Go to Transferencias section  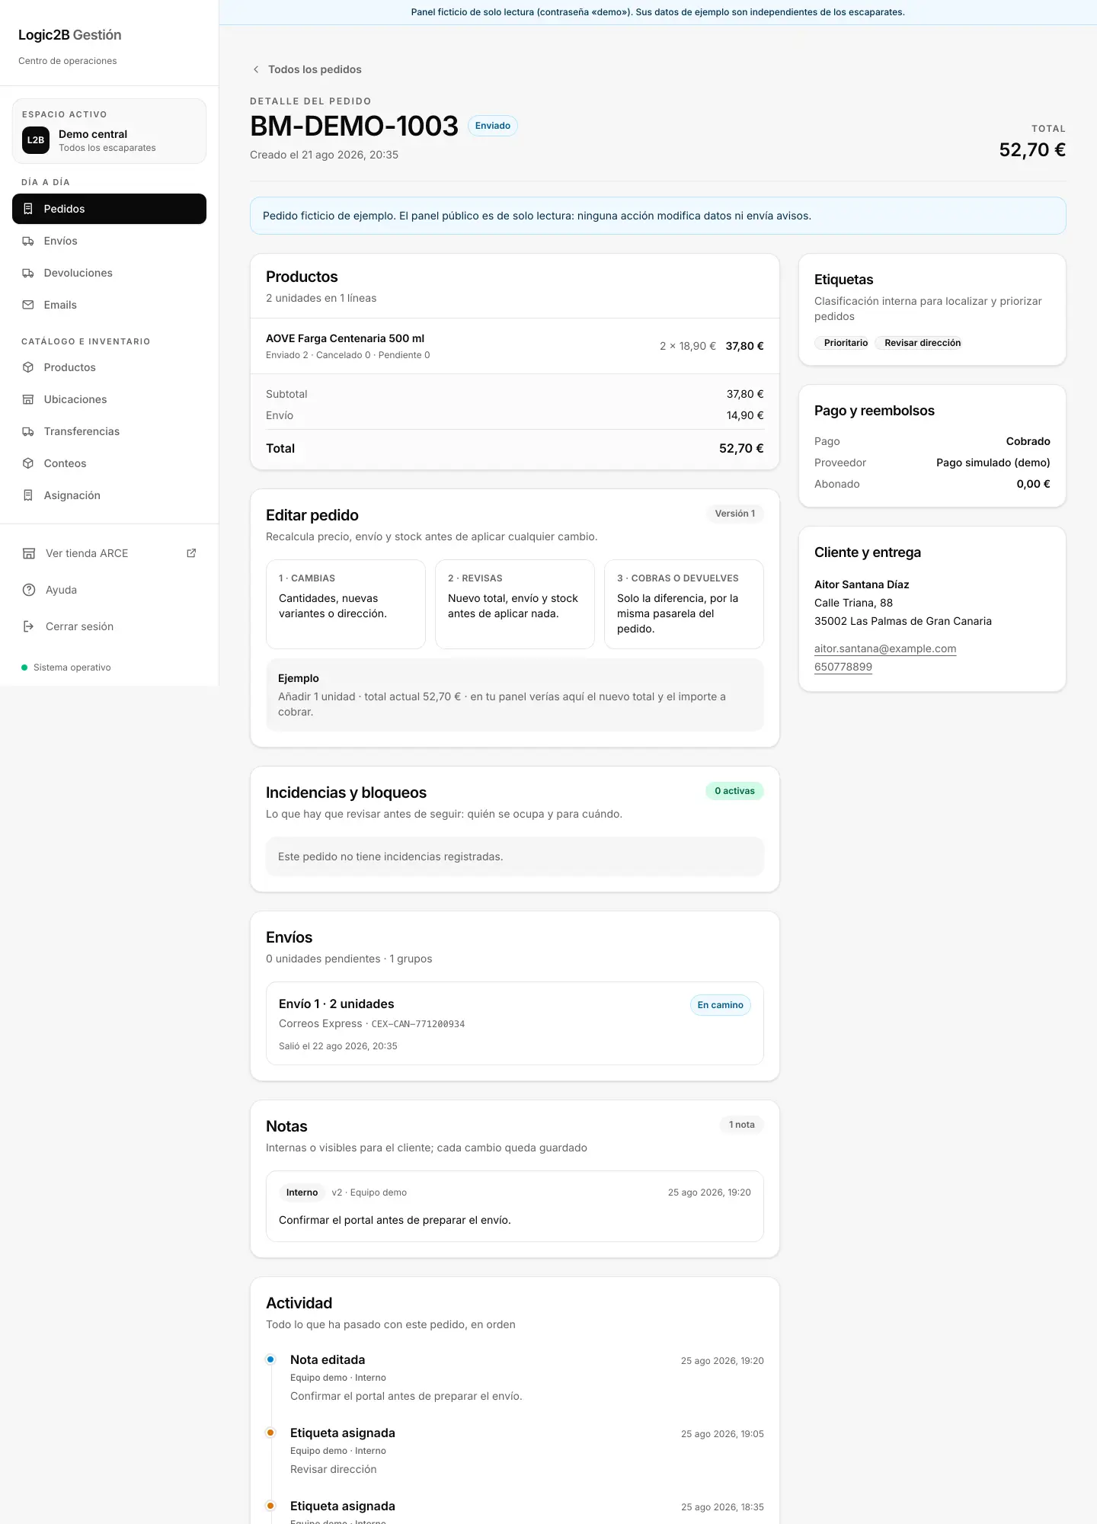click(109, 431)
